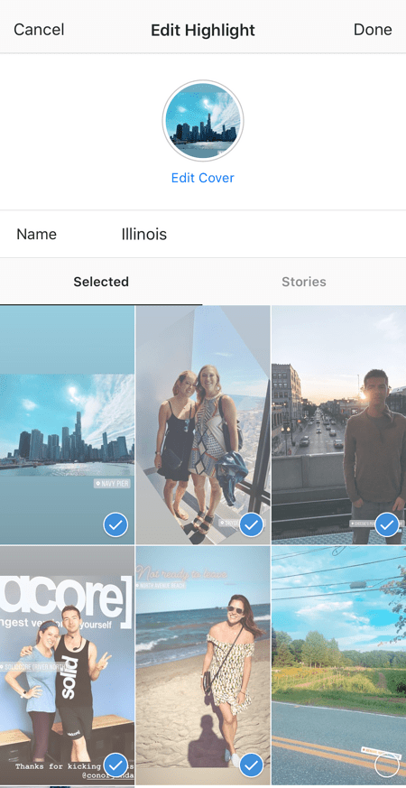Uncheck the two women balcony story
The height and width of the screenshot is (788, 406).
(x=251, y=525)
